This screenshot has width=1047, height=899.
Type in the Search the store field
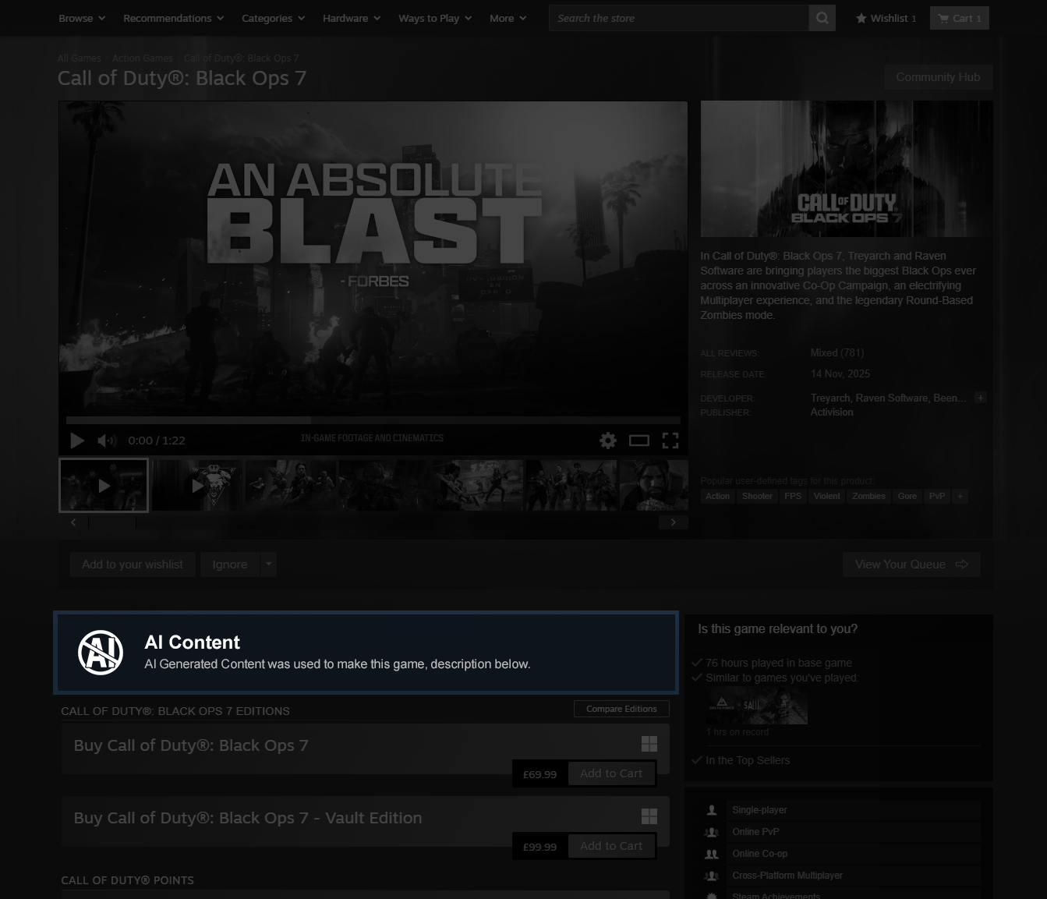point(678,18)
